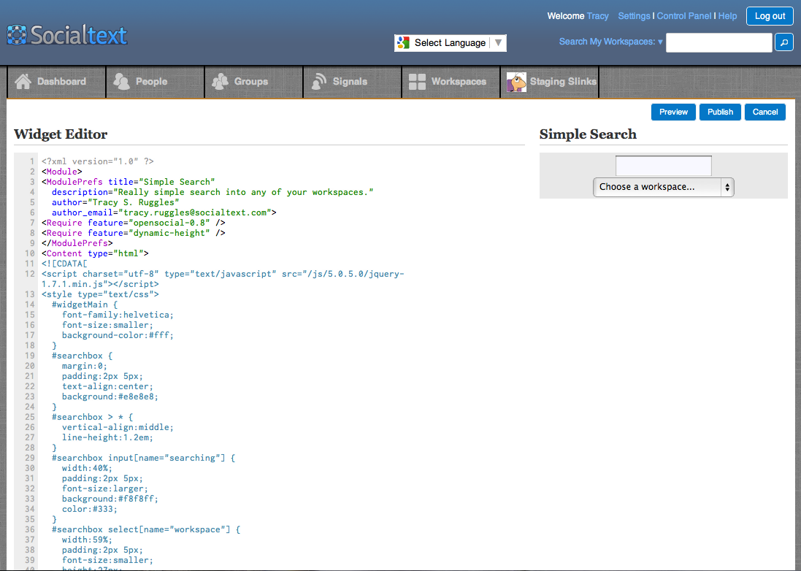Click the 'background:#f8f8ff;' code line

[110, 499]
